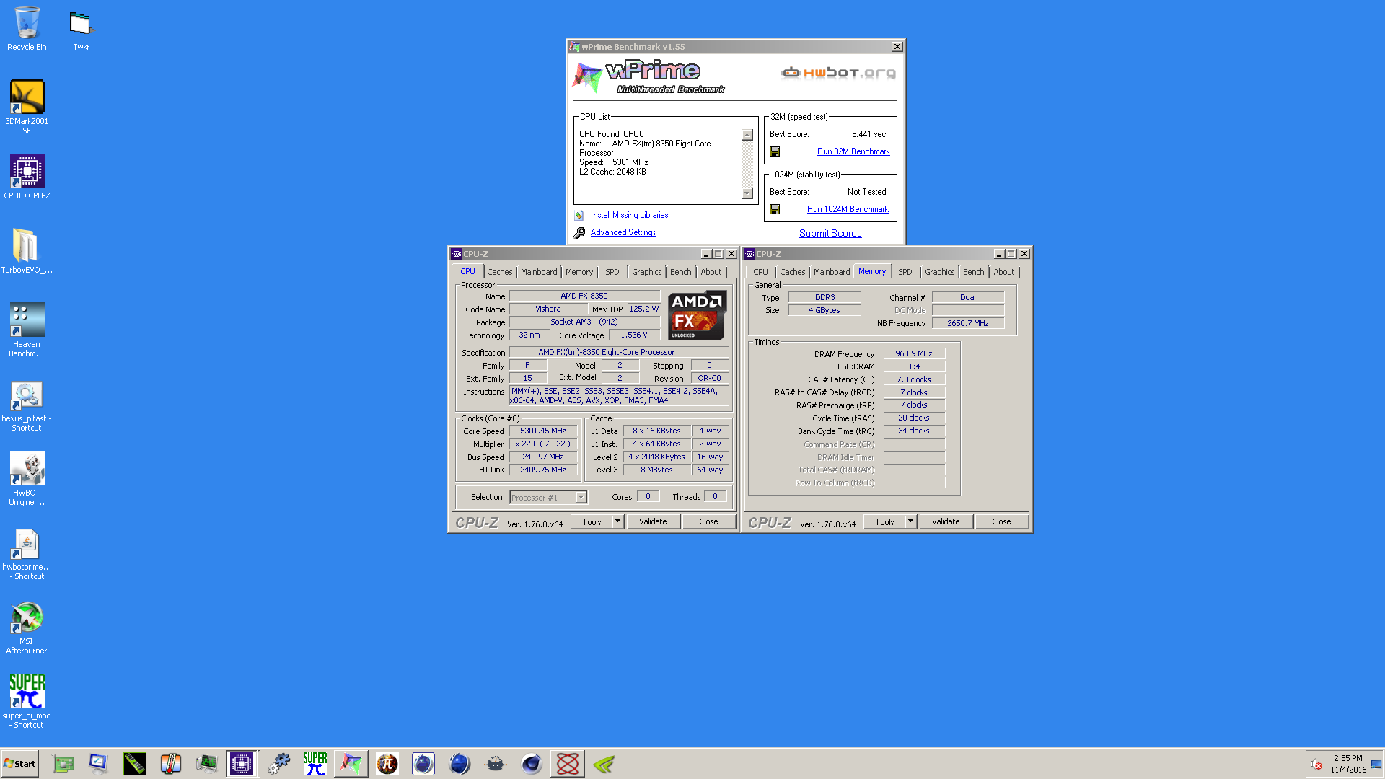The width and height of the screenshot is (1385, 779).
Task: Click the AMD FX Unlocked logo image
Action: tap(696, 315)
